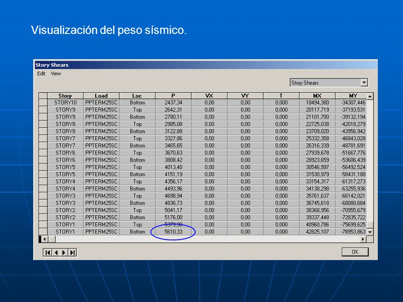Open the Edit menu
Screen dimensions: 403x302
click(41, 74)
